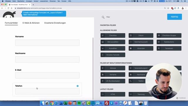Open Chrome's three-dot menu
The height and width of the screenshot is (106, 188).
(x=186, y=8)
